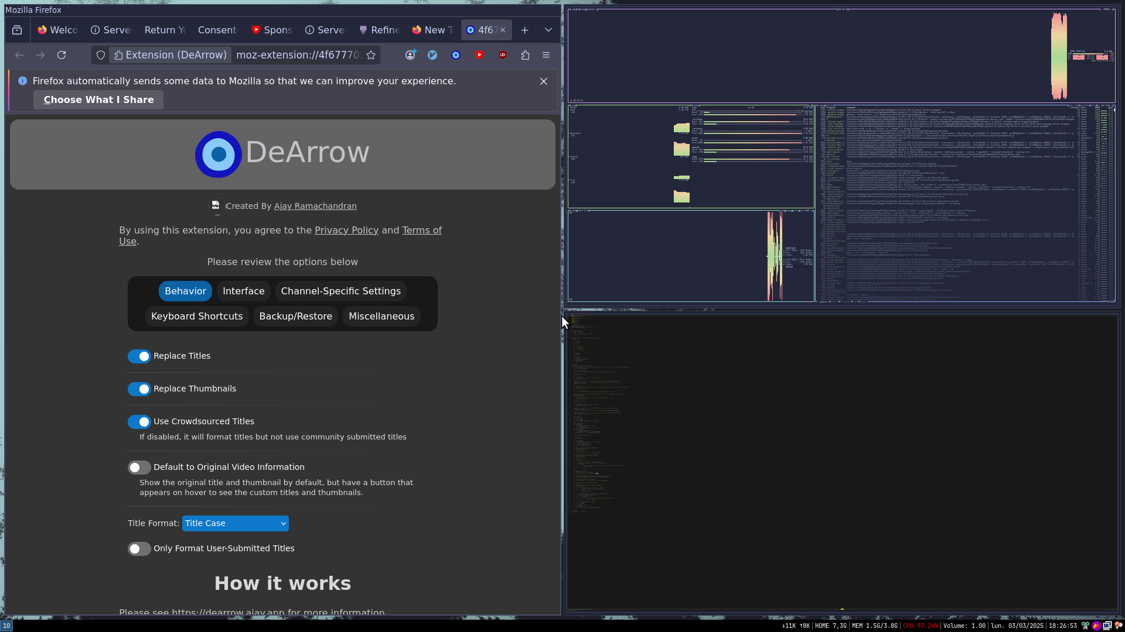Image resolution: width=1125 pixels, height=632 pixels.
Task: Switch to the SponsorBlock browser tab
Action: pos(271,30)
